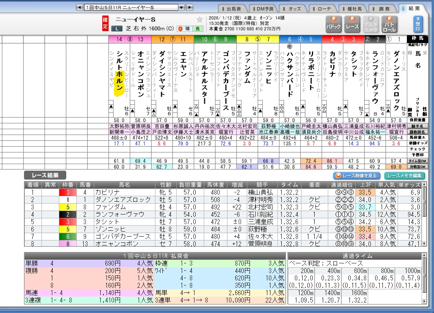Click レースメモを編集 button
Screen dimensions: 434x313
tap(405, 176)
